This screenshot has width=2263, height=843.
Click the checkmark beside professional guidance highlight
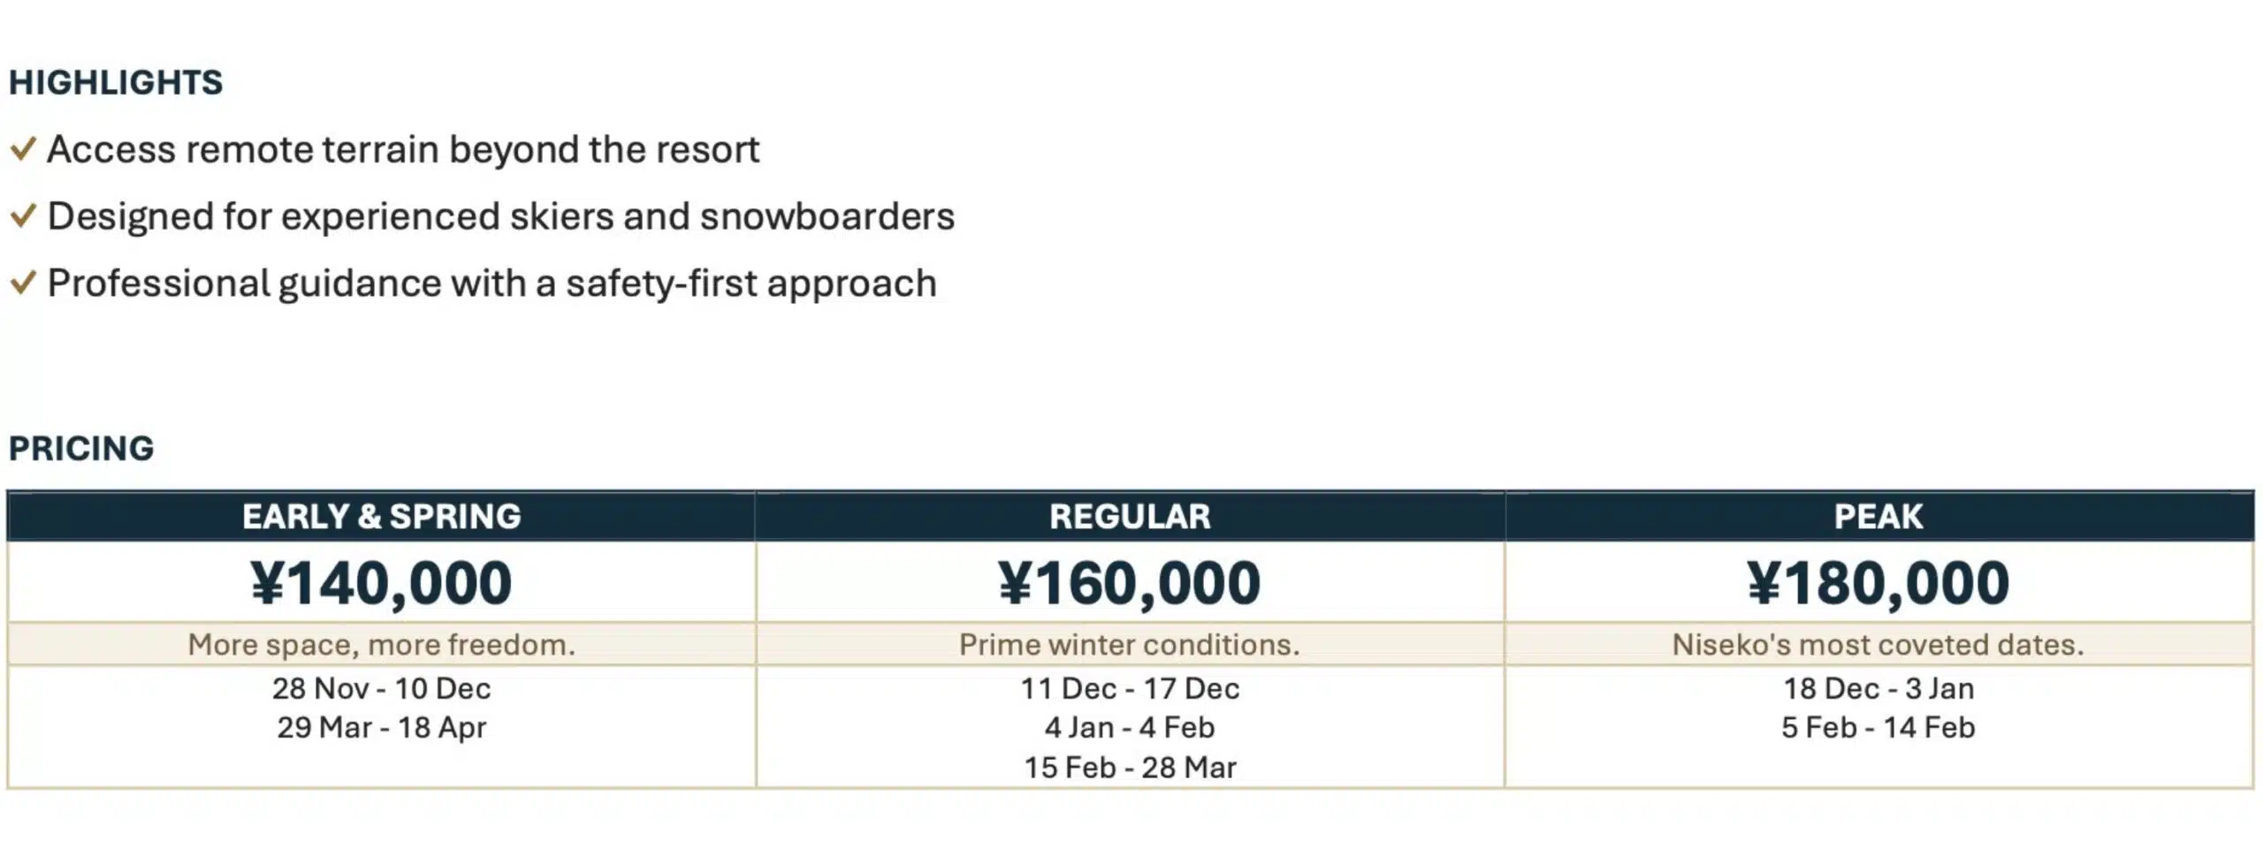(23, 284)
